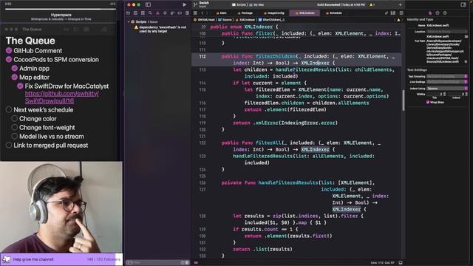473x266 pixels.
Task: Toggle the Wrap lines checkbox
Action: point(428,102)
